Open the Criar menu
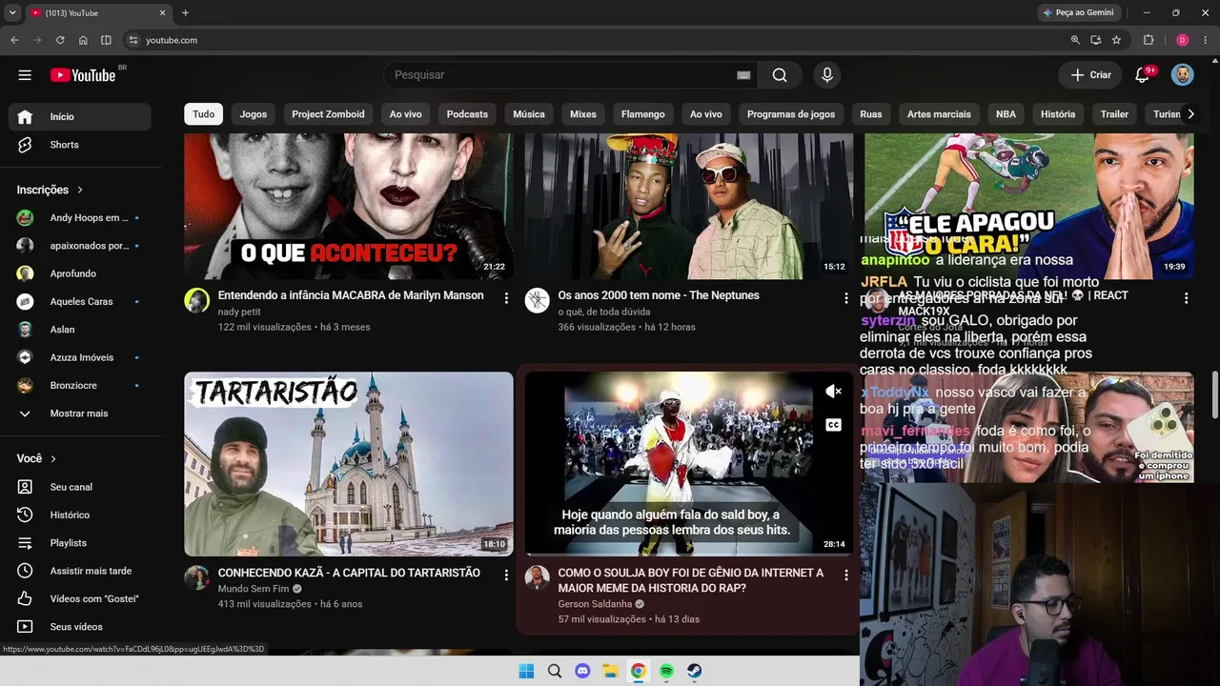1220x686 pixels. (x=1090, y=75)
